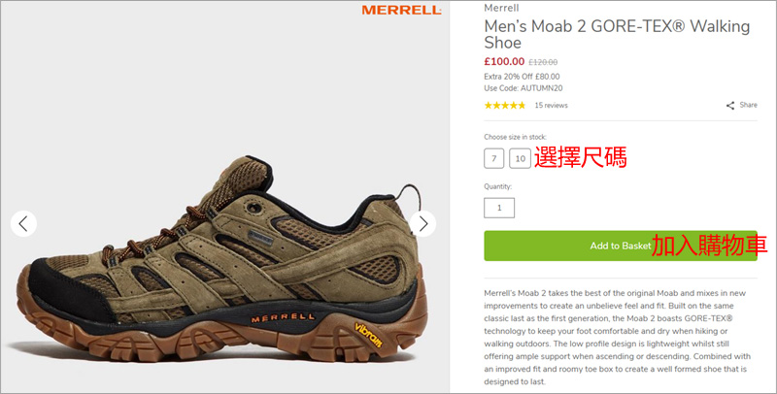Click the Men's Moab 2 GORE-TEX title
Screen dimensions: 777x394
coord(617,34)
